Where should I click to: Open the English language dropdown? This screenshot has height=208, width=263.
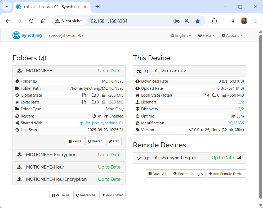click(x=181, y=35)
